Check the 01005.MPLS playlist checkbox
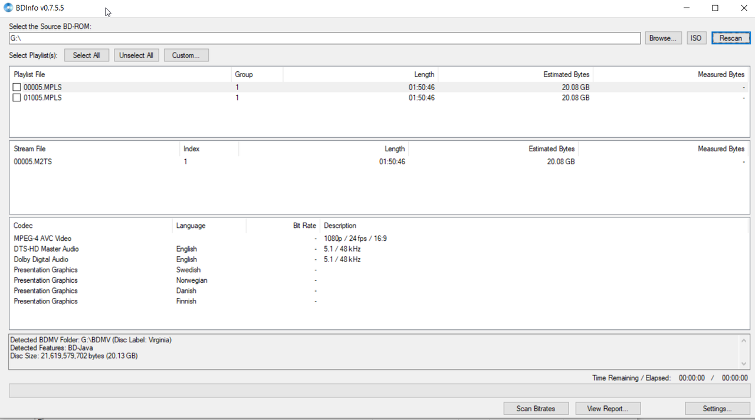The width and height of the screenshot is (755, 420). (x=17, y=98)
